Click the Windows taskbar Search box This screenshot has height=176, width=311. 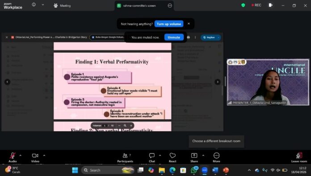(108, 170)
